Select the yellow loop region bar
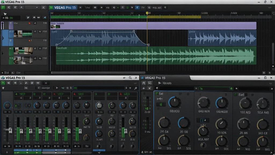Screen dimensions: 275x155 coord(174,17)
